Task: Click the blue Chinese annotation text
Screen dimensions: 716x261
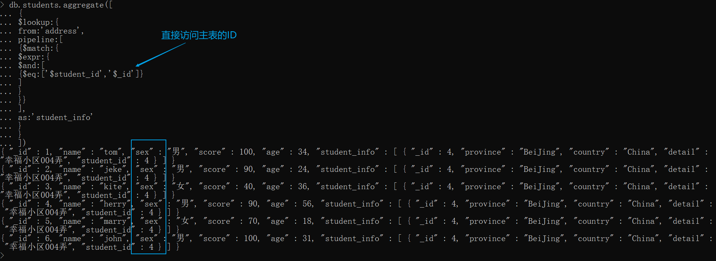Action: click(x=199, y=35)
